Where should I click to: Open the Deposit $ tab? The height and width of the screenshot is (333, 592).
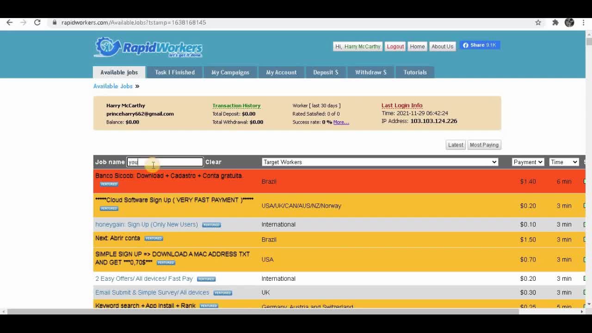(x=326, y=72)
